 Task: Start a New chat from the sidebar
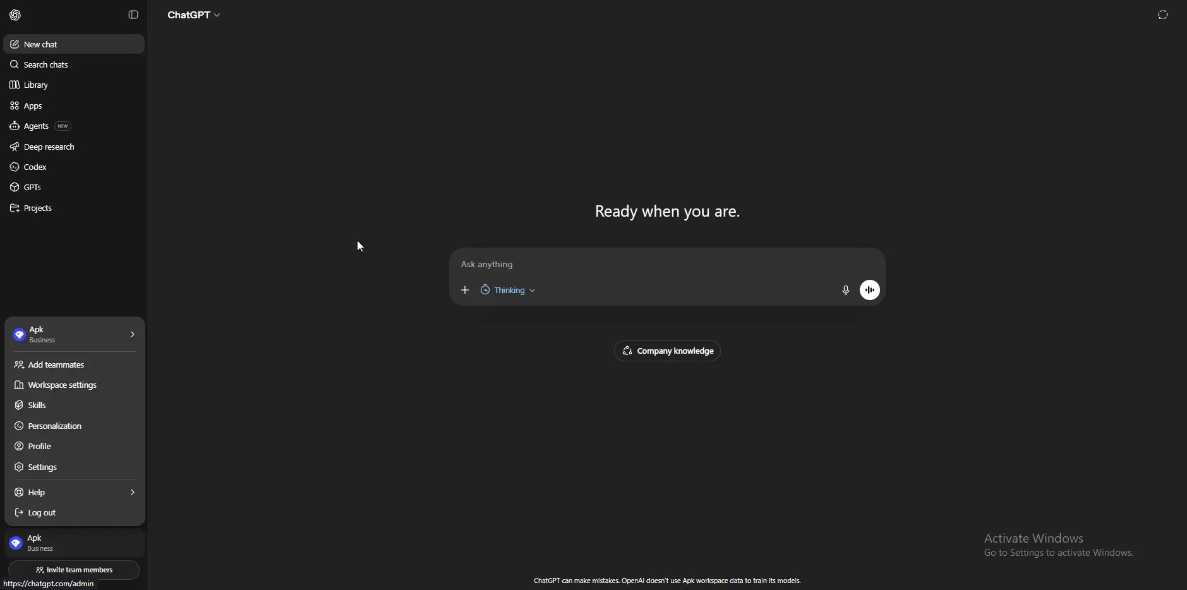[74, 44]
